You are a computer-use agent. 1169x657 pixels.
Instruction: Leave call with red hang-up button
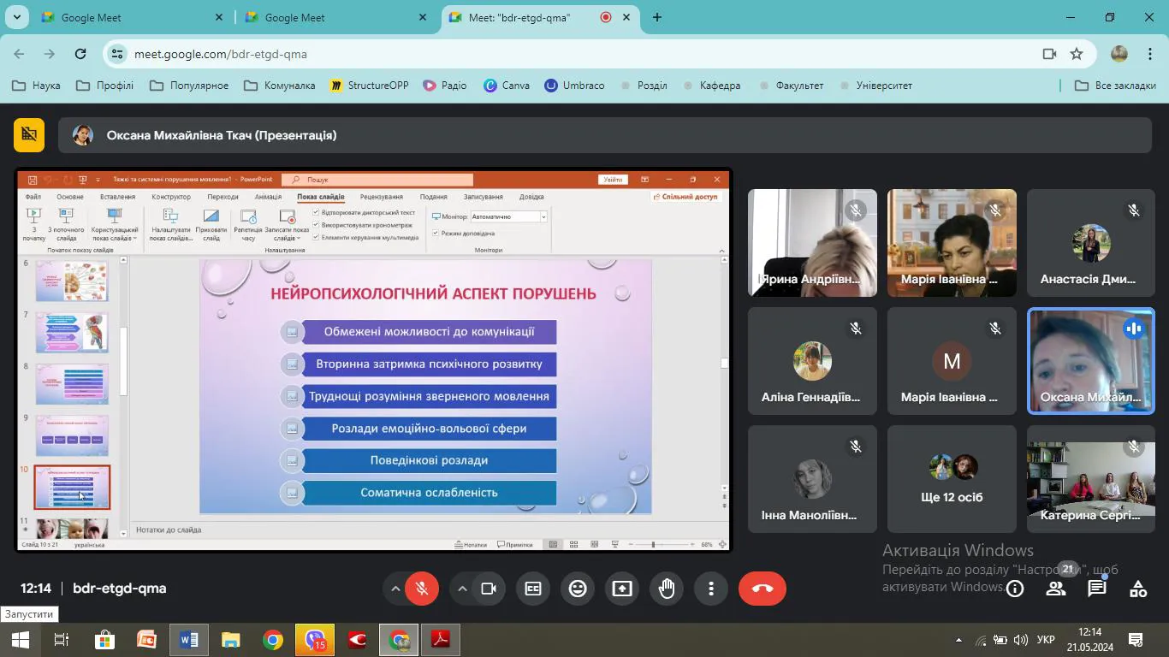pyautogui.click(x=762, y=589)
